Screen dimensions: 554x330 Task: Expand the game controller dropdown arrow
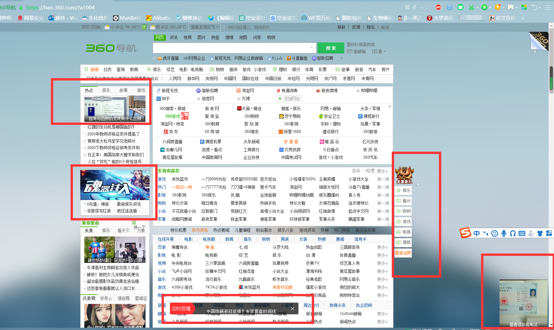pyautogui.click(x=516, y=7)
